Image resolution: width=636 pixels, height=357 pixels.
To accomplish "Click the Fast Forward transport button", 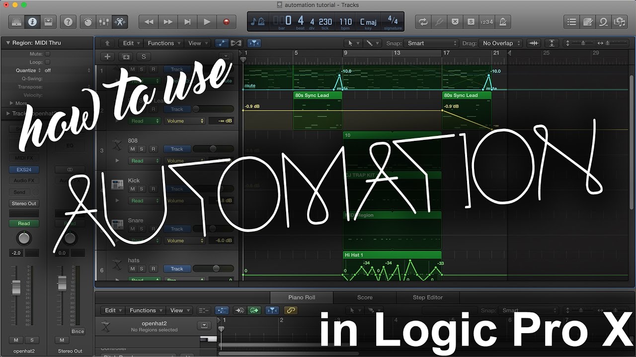I will [168, 22].
